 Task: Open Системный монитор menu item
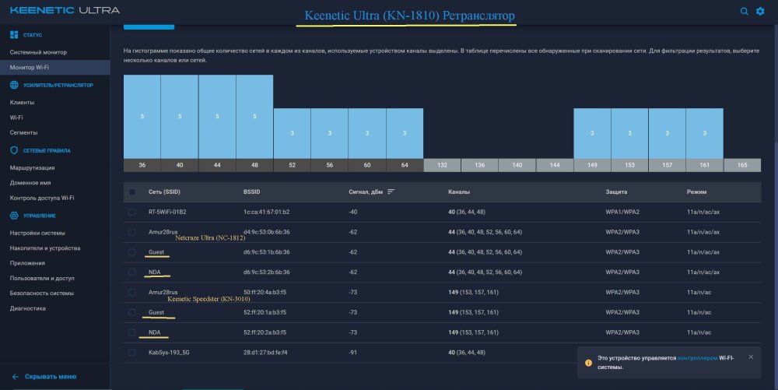click(38, 52)
